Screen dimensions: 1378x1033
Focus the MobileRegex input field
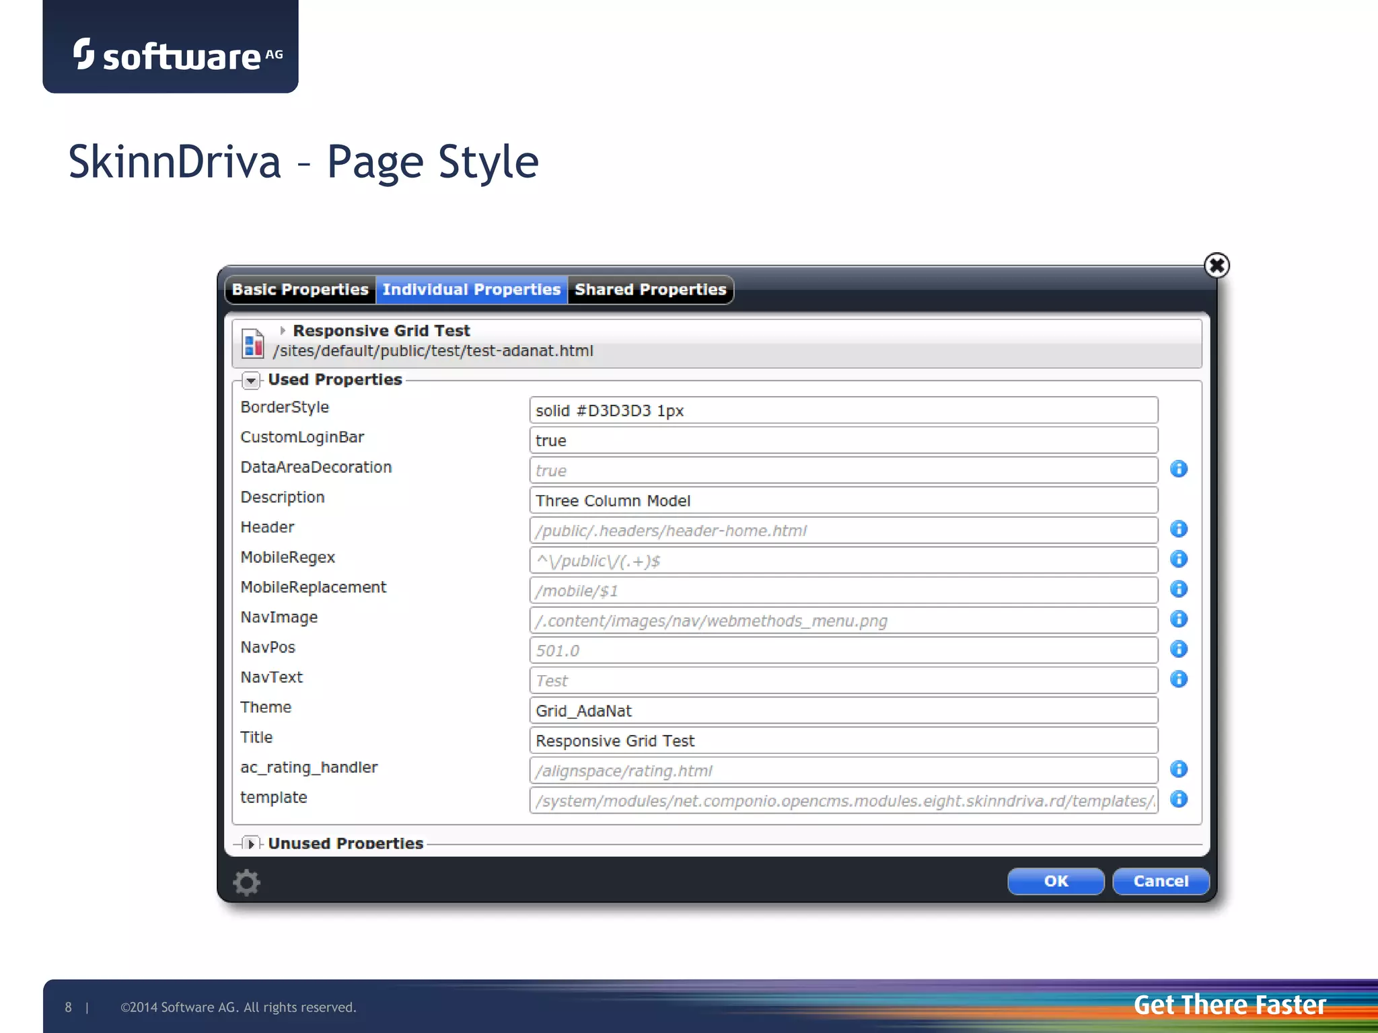click(844, 560)
